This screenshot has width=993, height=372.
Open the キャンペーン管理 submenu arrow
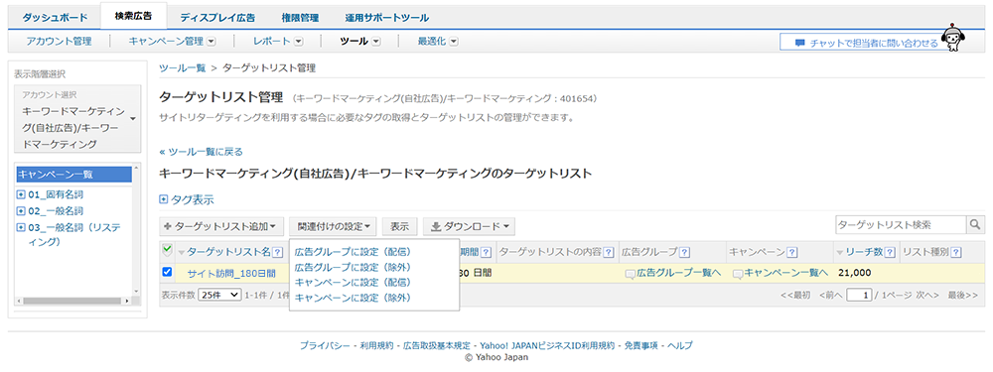coord(212,41)
